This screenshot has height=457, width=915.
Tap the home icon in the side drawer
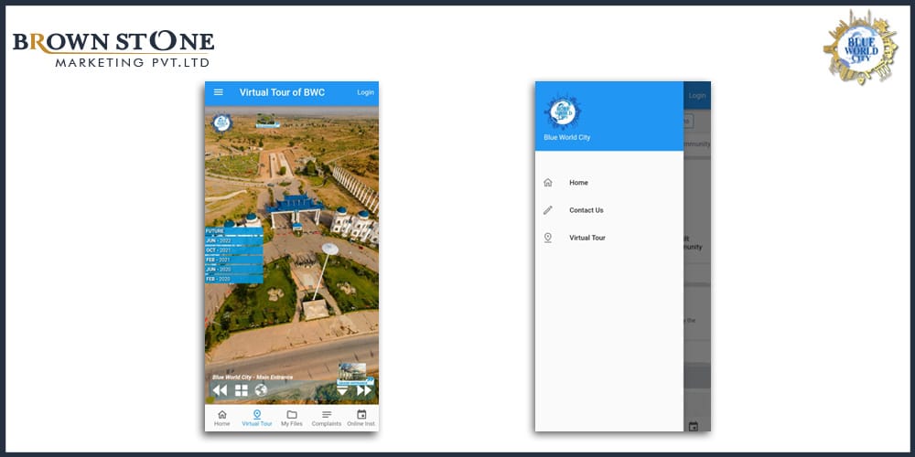click(547, 183)
